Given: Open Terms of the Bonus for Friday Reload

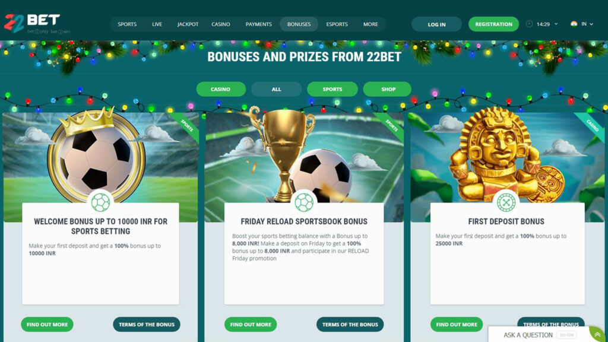Looking at the screenshot, I should [350, 324].
